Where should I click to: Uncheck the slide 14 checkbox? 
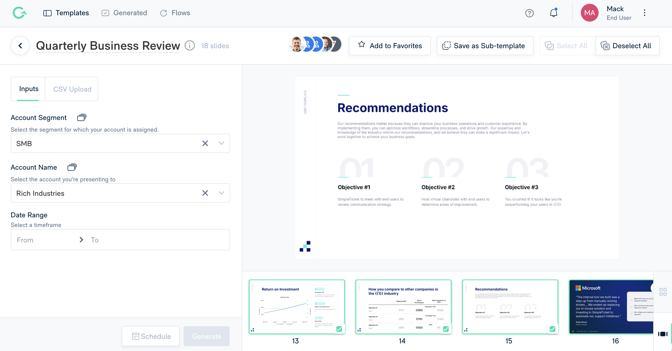pos(445,329)
